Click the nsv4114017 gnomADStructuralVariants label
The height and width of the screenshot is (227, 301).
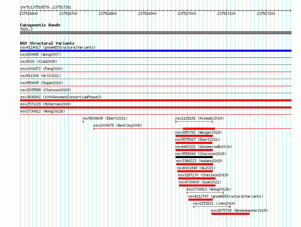(x=58, y=47)
